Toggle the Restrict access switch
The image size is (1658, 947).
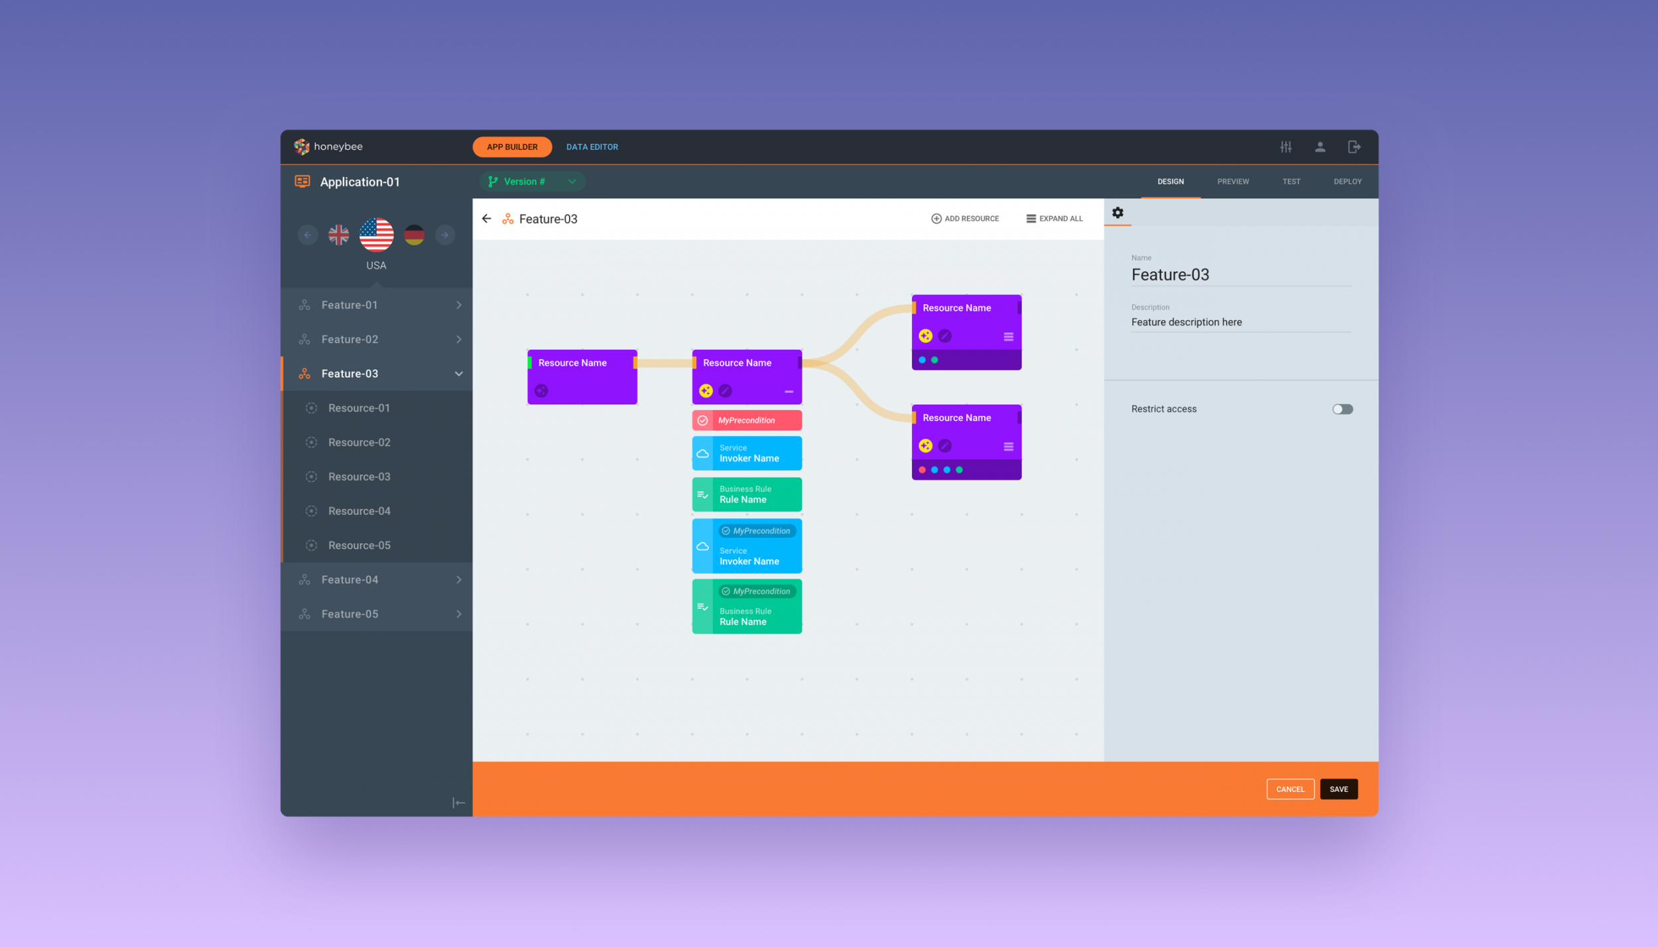coord(1342,409)
